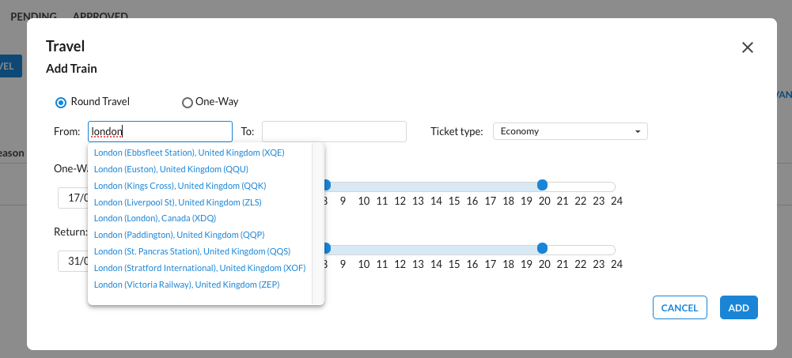Click the One-Way time slider left handle
The width and height of the screenshot is (792, 358).
326,185
